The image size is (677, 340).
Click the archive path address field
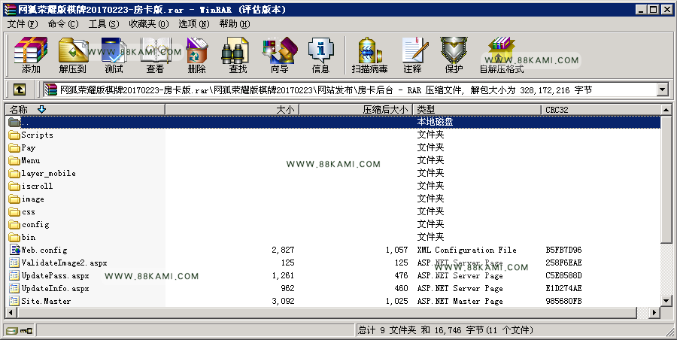click(351, 90)
